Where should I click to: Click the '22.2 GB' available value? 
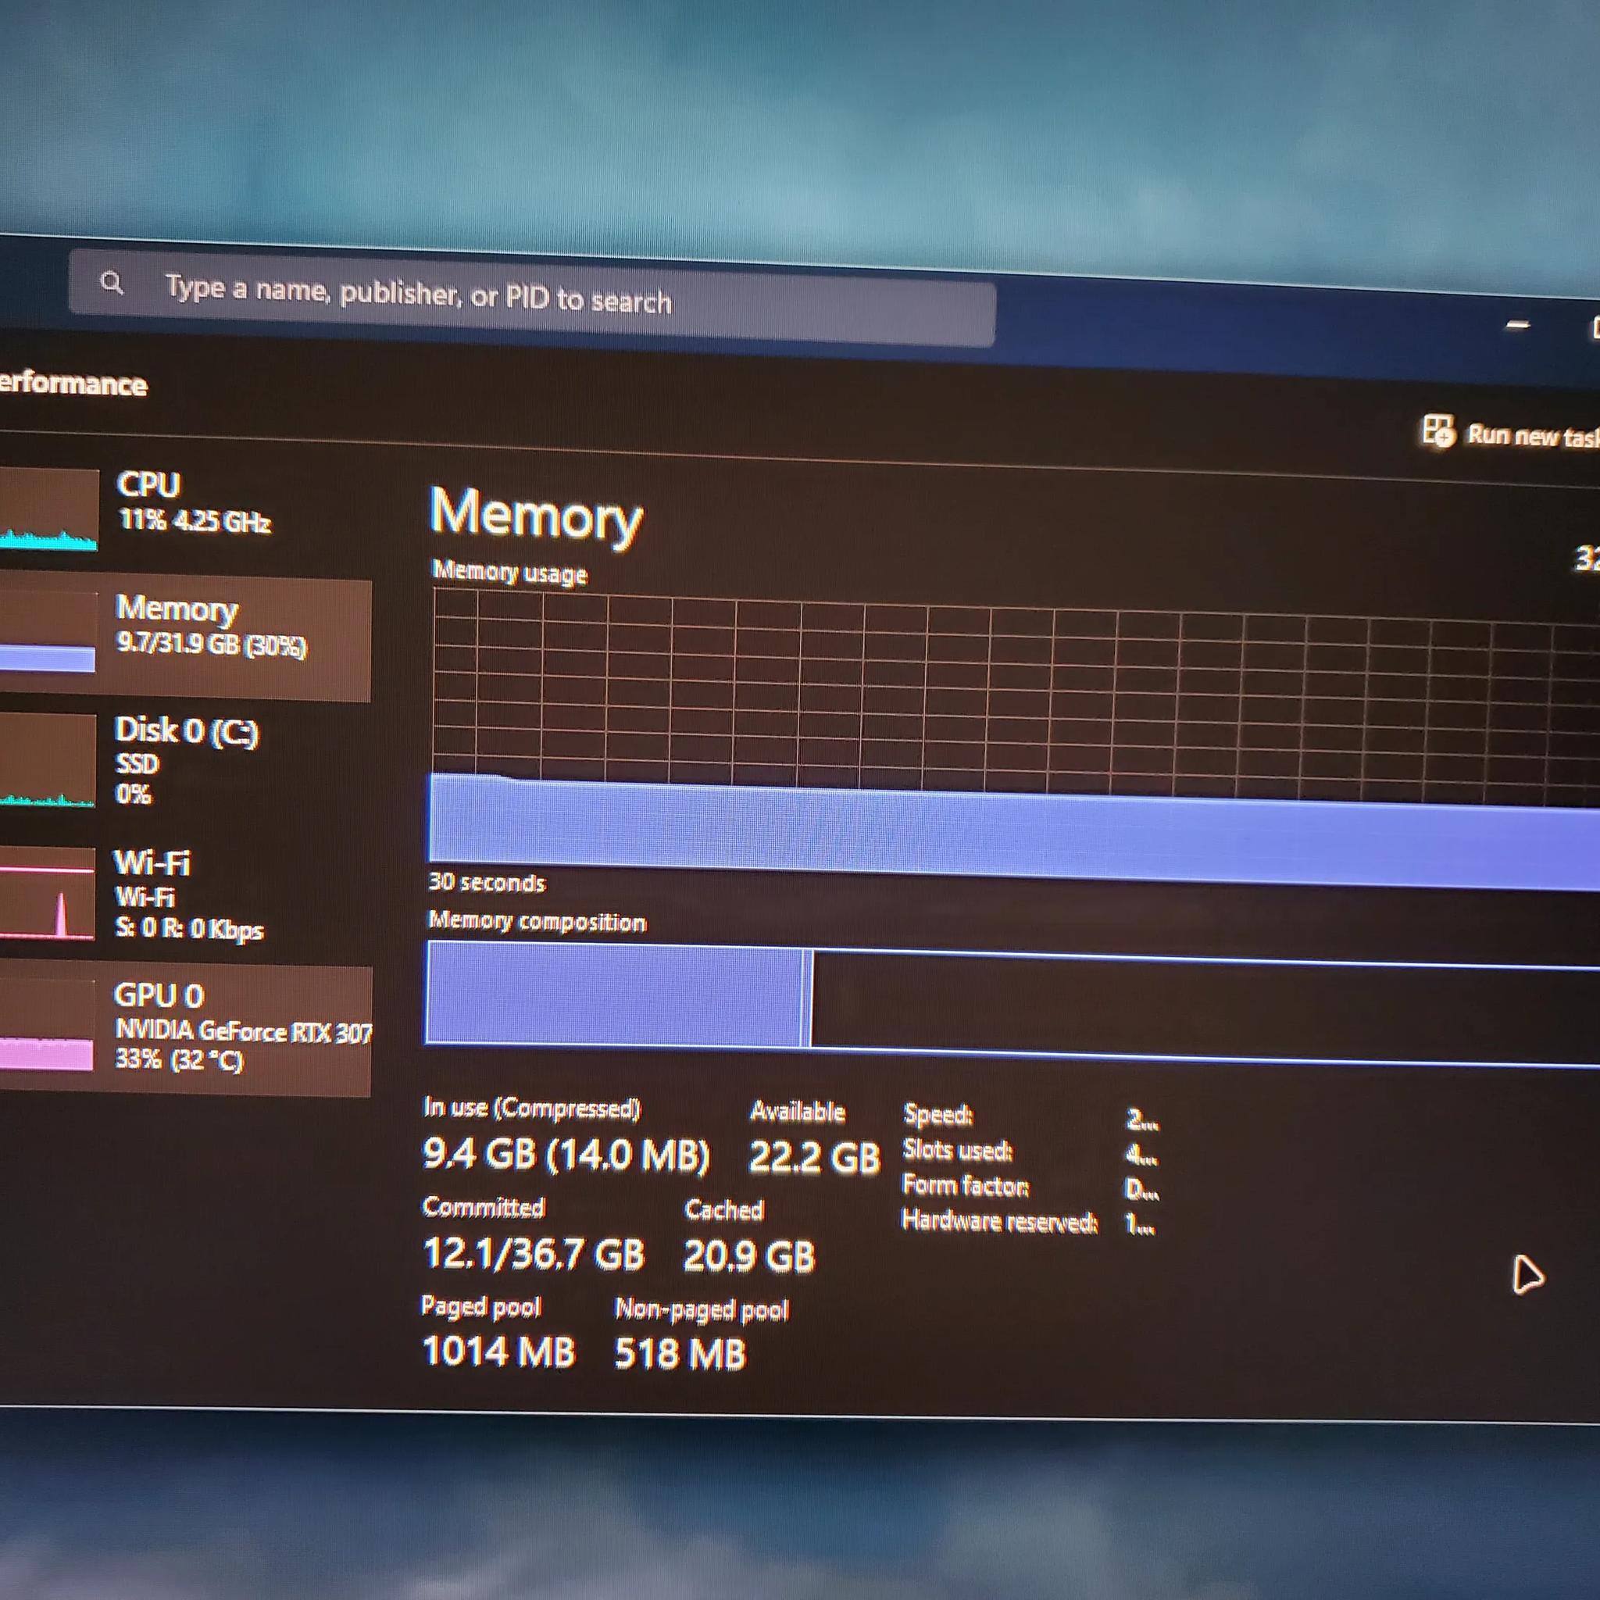814,1157
